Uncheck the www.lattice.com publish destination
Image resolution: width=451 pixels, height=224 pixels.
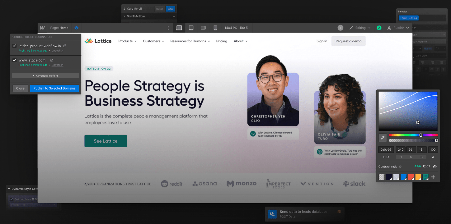coord(14,60)
